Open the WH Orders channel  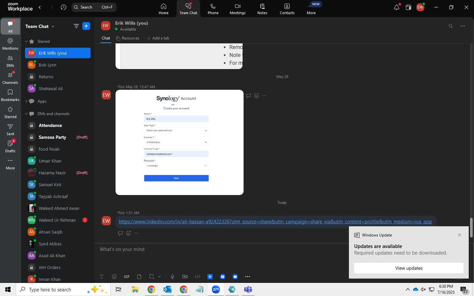(x=58, y=267)
